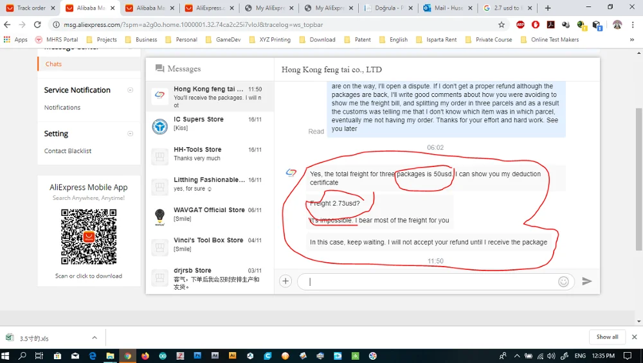Click the 12:35 PM taskbar clock
This screenshot has height=363, width=643.
tap(603, 356)
